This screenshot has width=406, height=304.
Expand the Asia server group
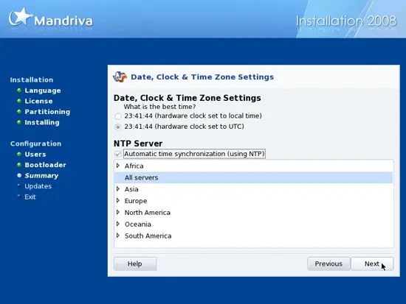tap(118, 189)
